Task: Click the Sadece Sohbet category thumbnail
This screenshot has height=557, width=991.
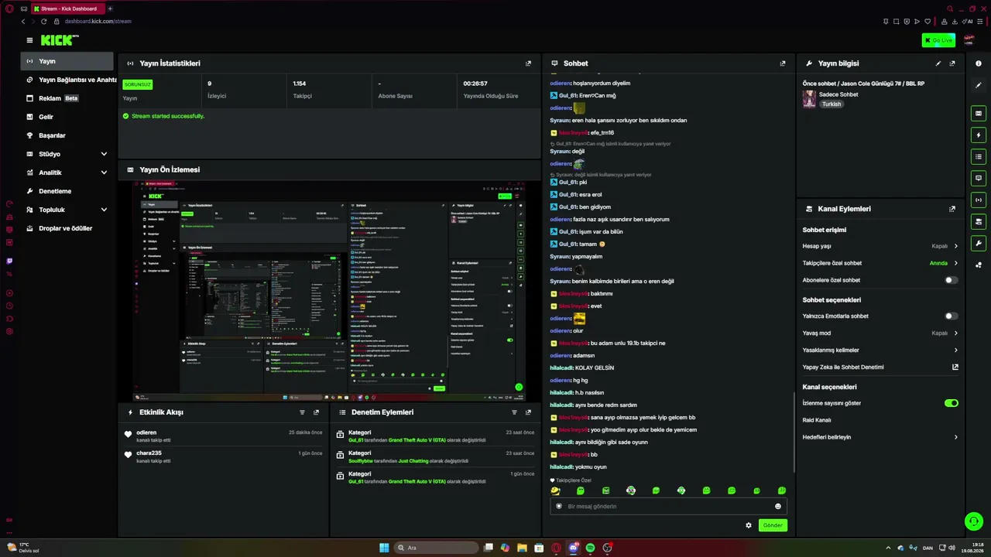Action: (809, 99)
